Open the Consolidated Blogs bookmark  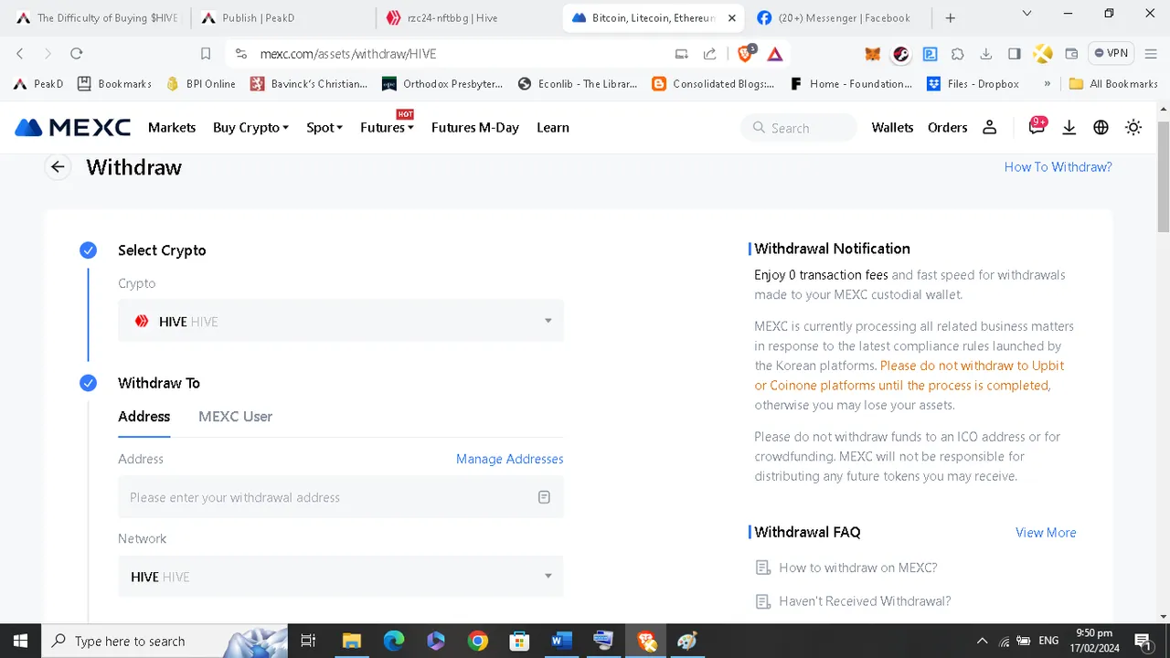713,83
